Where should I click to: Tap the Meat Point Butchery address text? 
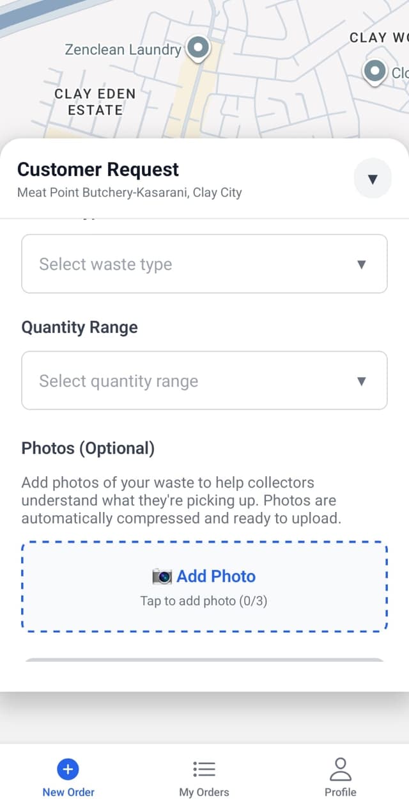pyautogui.click(x=128, y=192)
